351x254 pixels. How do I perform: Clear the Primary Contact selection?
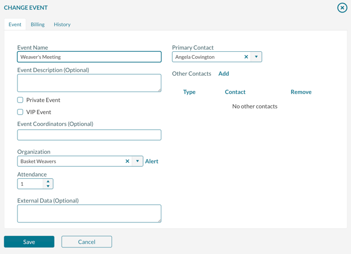coord(246,57)
